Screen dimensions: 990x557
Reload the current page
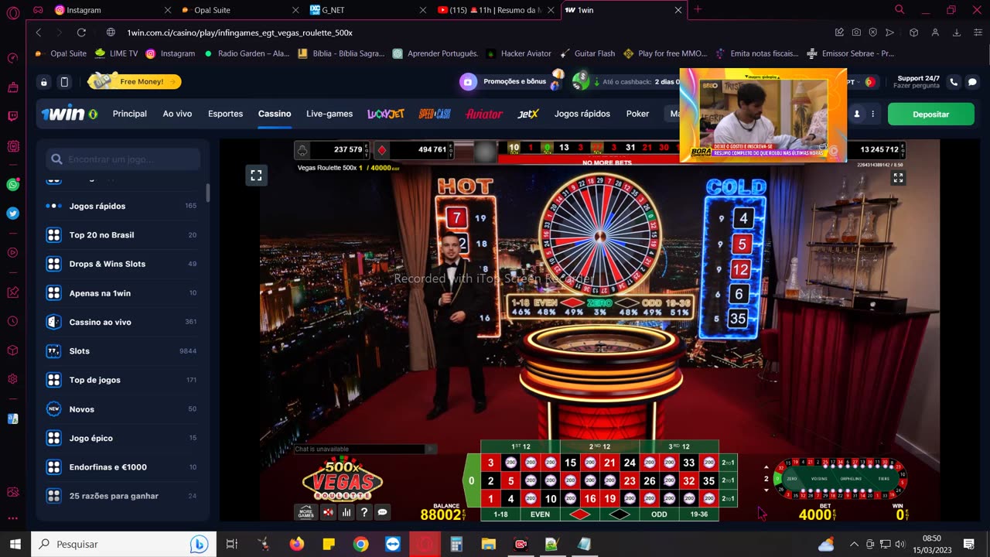click(81, 32)
